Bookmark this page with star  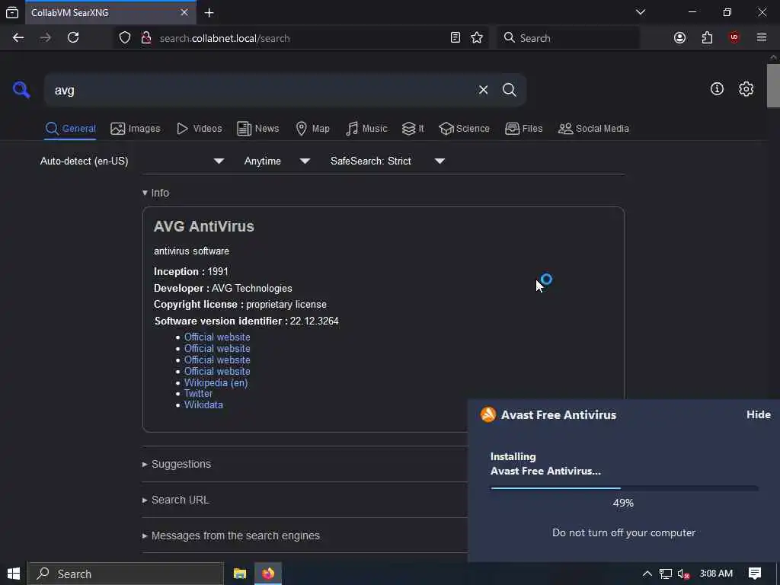(477, 38)
